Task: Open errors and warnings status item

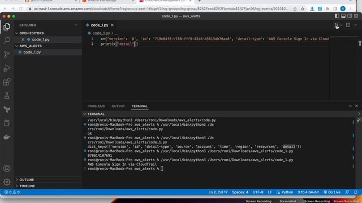Action: 12,192
